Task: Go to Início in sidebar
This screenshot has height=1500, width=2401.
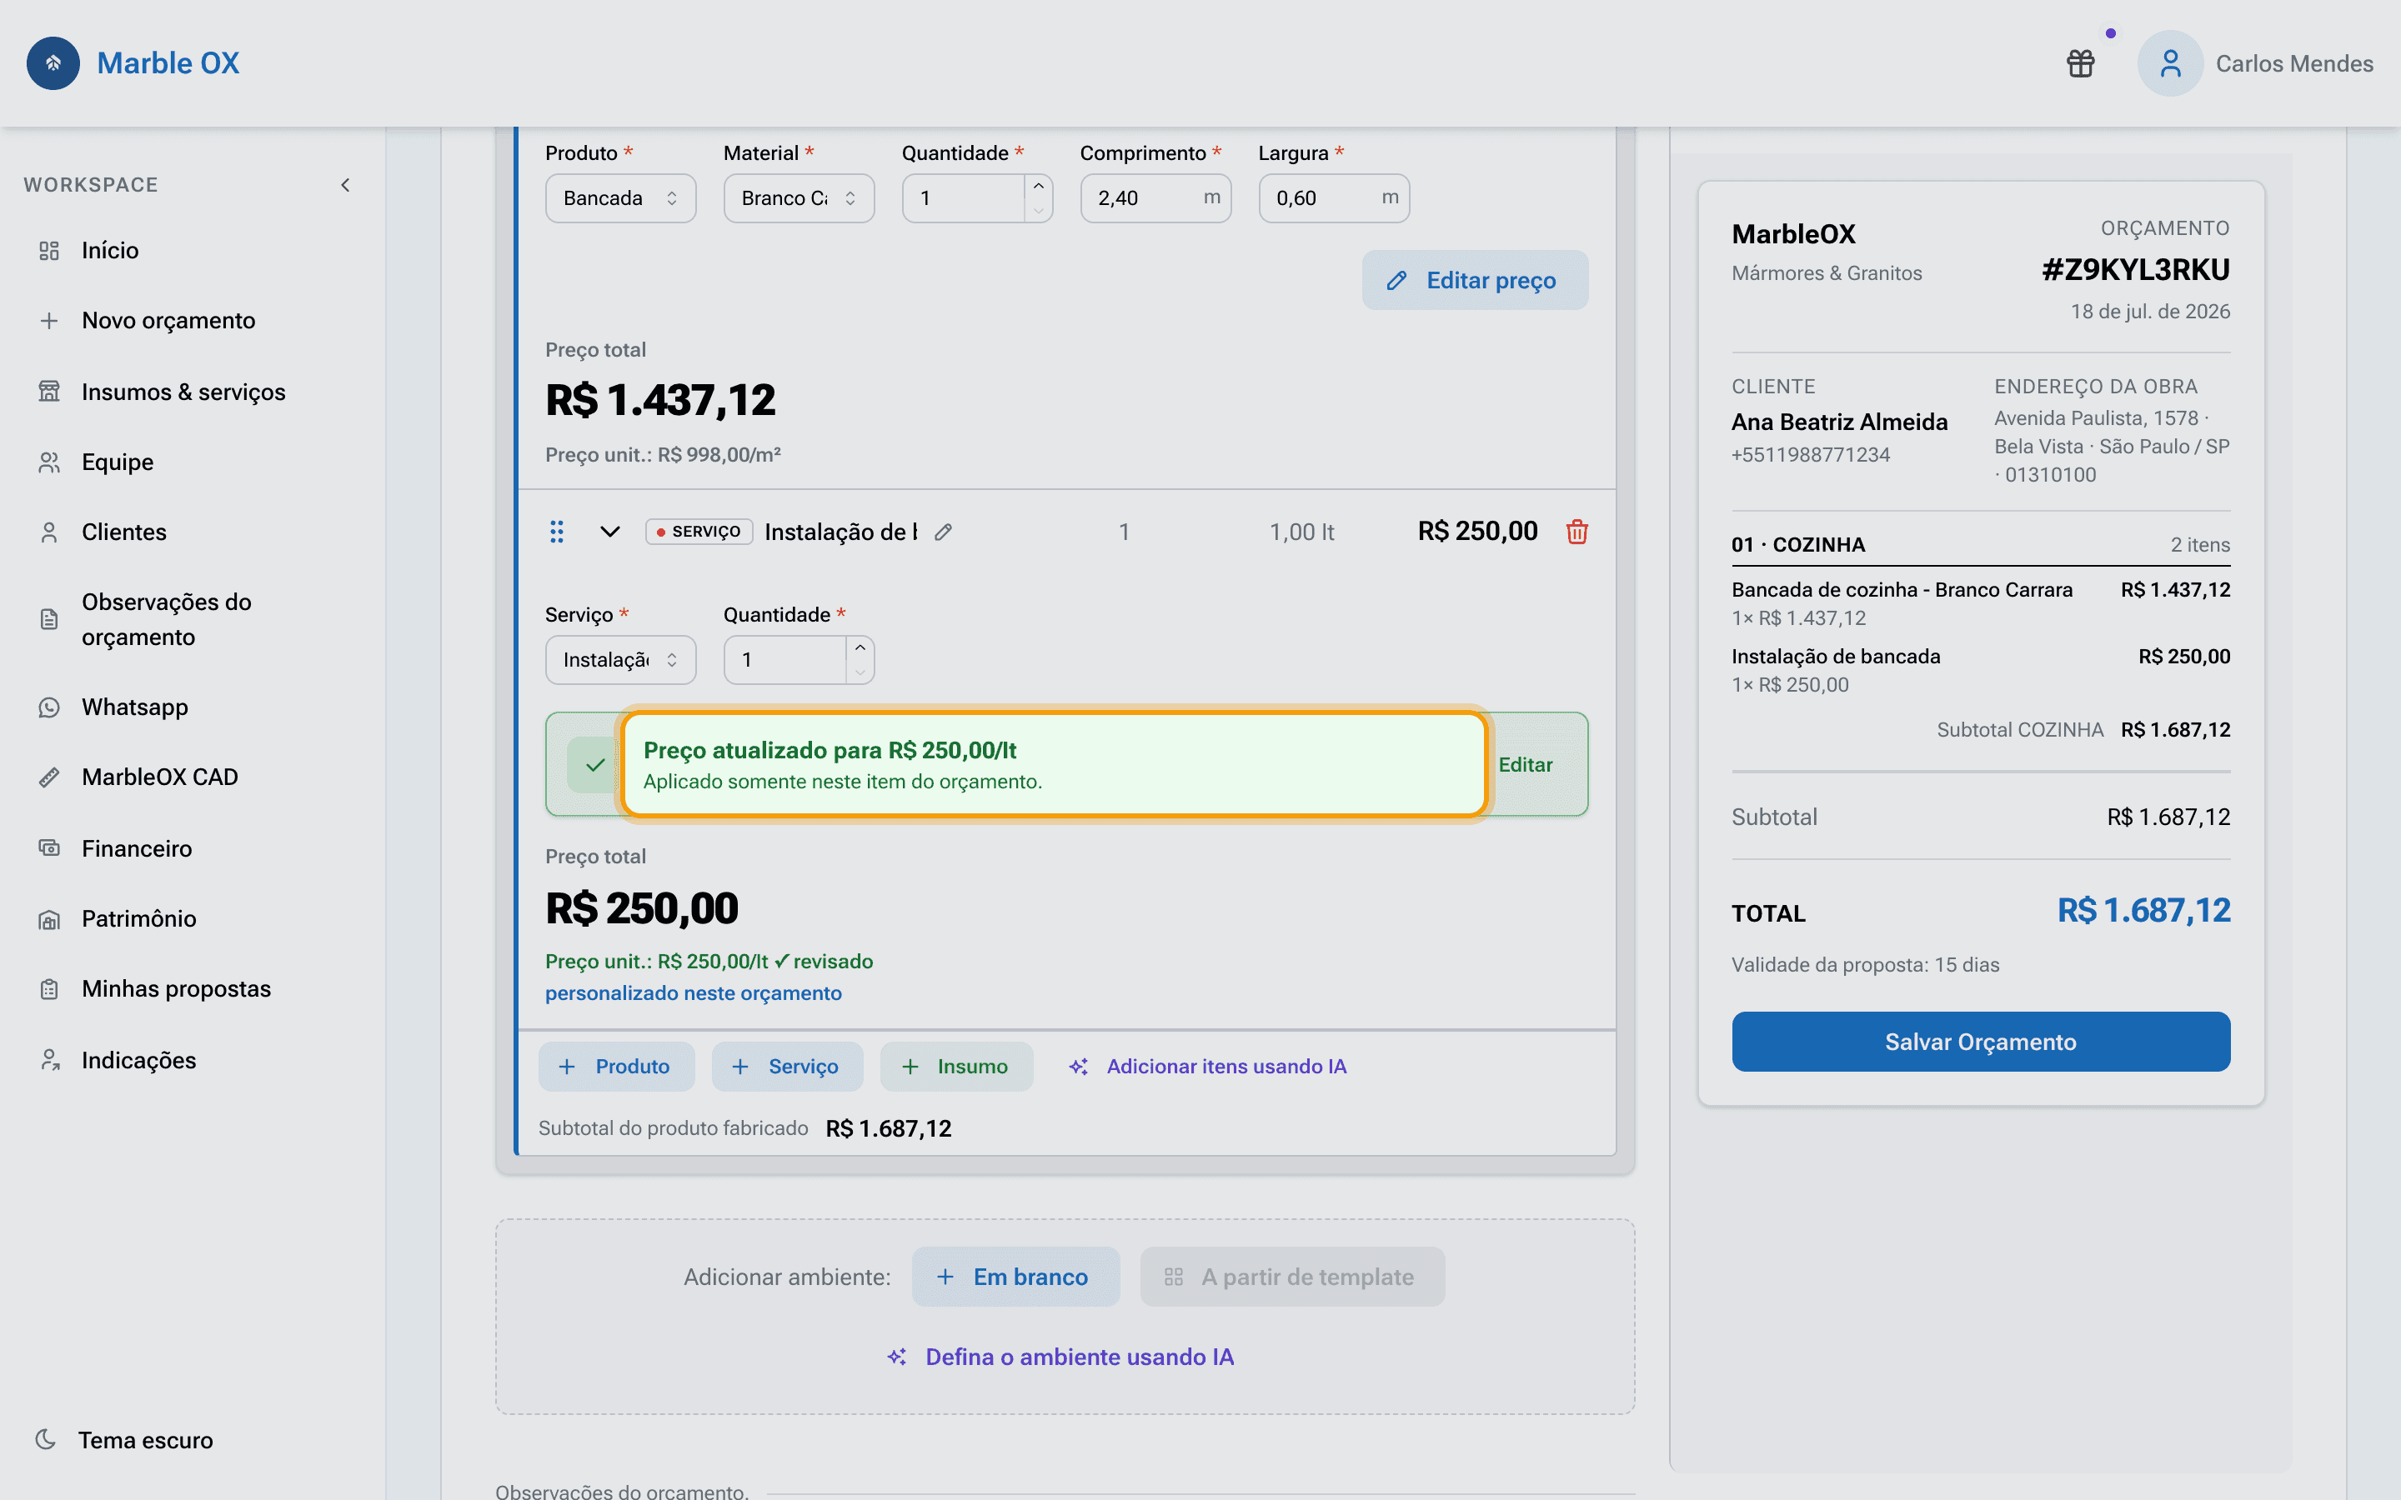Action: [x=110, y=250]
